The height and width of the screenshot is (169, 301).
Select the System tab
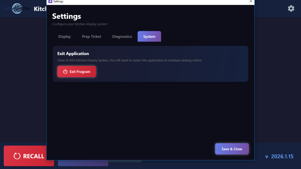149,37
